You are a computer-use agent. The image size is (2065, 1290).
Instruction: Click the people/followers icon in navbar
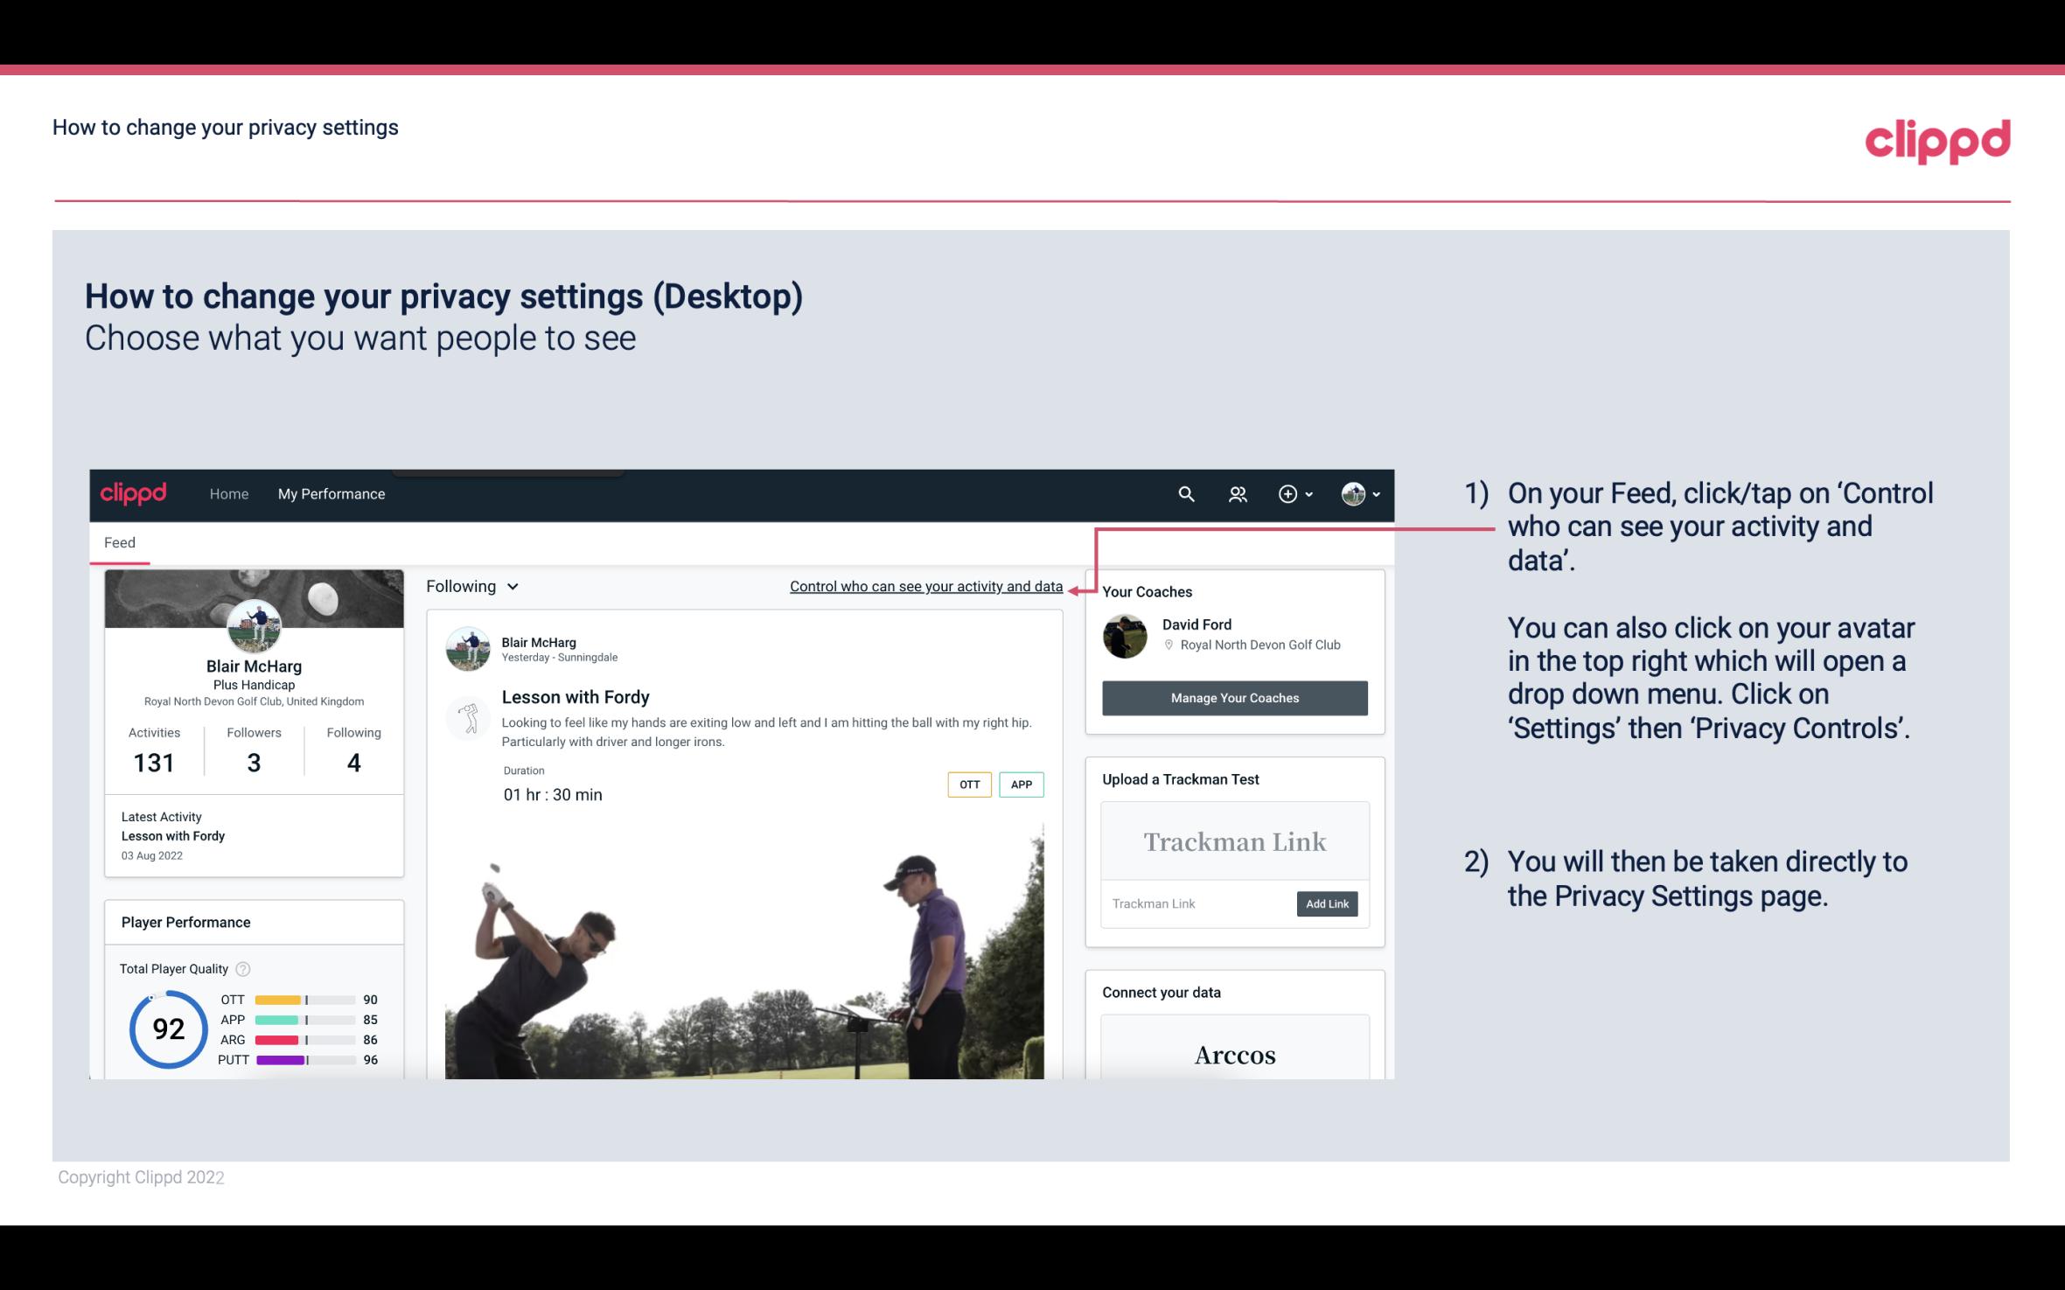tap(1238, 493)
